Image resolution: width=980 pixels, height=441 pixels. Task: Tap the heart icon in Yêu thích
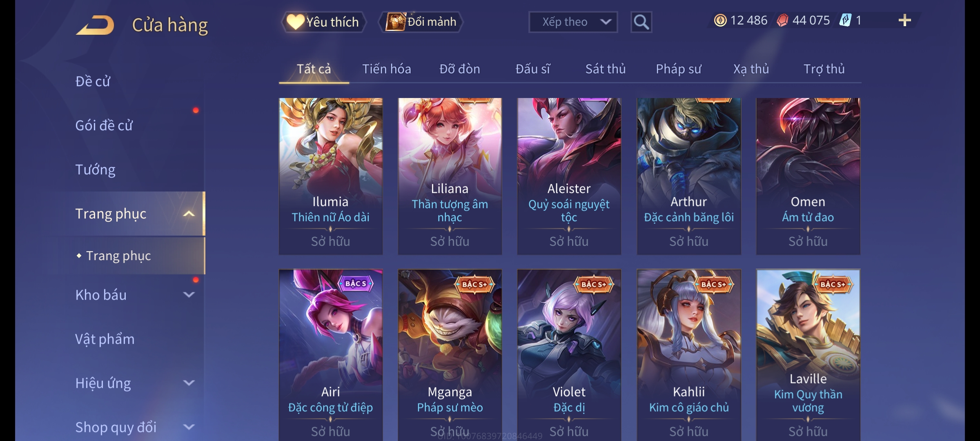click(x=295, y=22)
